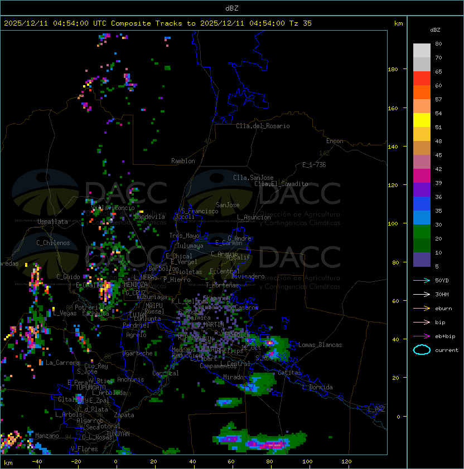This screenshot has height=469, width=464.
Task: Pick the red 60-65 dBZ swatch
Action: point(422,79)
